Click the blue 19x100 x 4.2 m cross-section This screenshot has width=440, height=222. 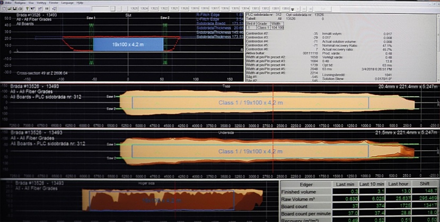pos(127,43)
